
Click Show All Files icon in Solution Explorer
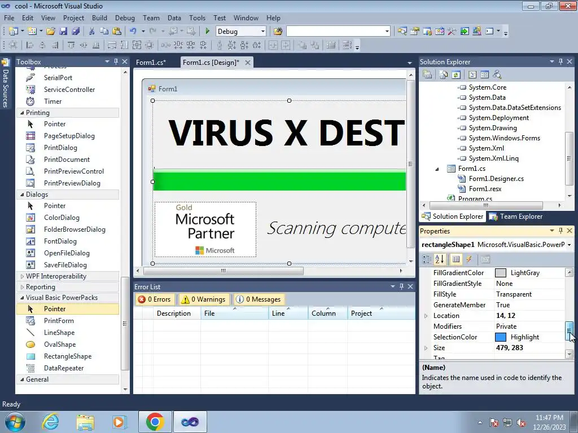click(x=444, y=75)
